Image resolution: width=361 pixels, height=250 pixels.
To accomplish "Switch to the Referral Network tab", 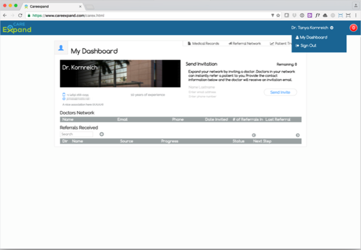I will coord(245,43).
